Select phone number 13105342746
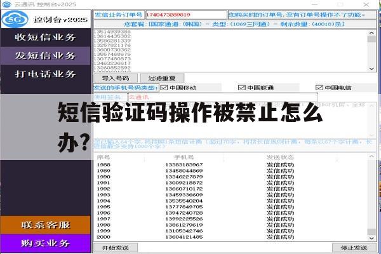This screenshot has width=381, height=254. coord(184,231)
